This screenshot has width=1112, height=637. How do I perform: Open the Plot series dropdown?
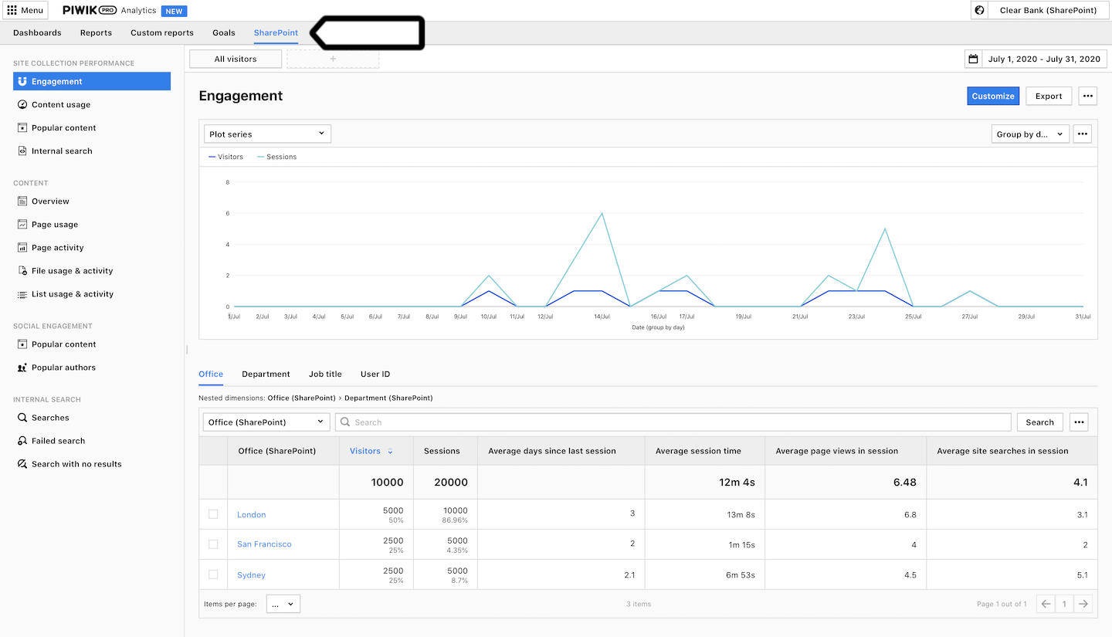point(267,134)
